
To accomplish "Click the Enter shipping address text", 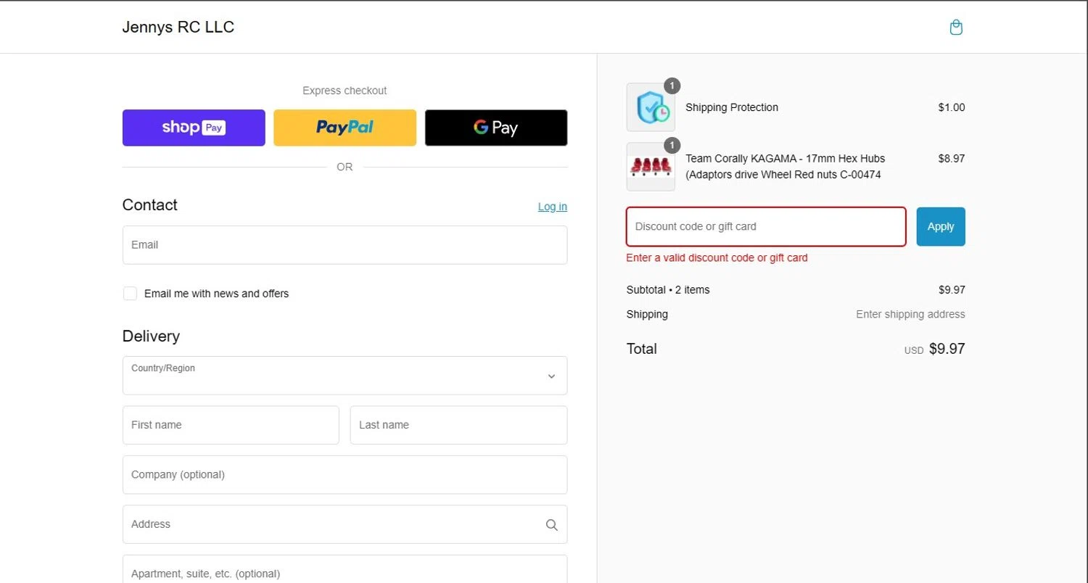I will (910, 315).
